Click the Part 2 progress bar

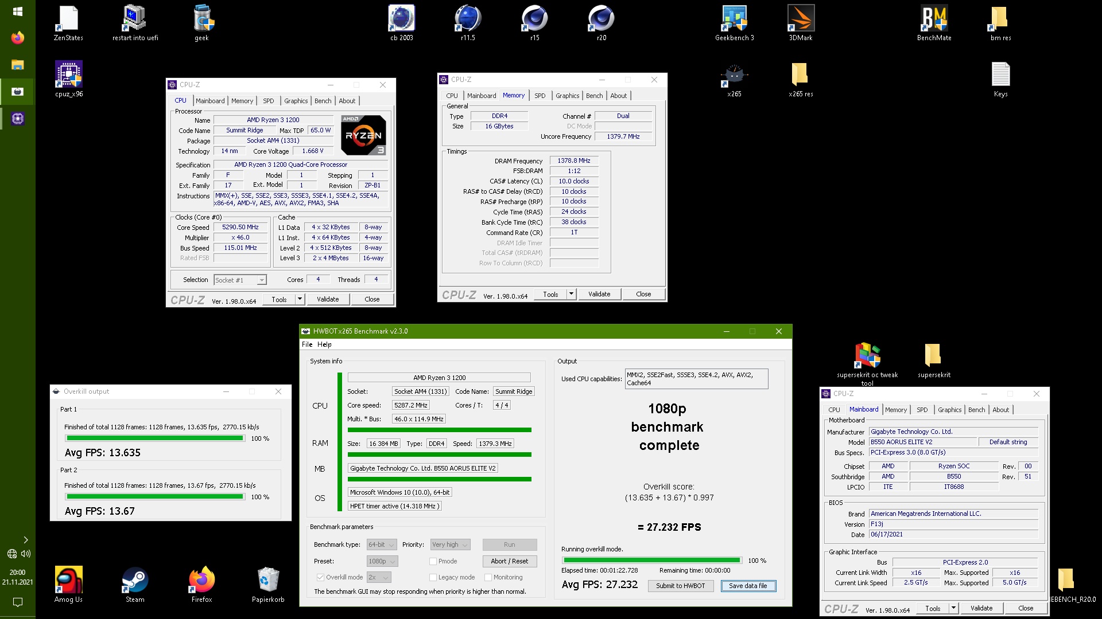pyautogui.click(x=155, y=496)
